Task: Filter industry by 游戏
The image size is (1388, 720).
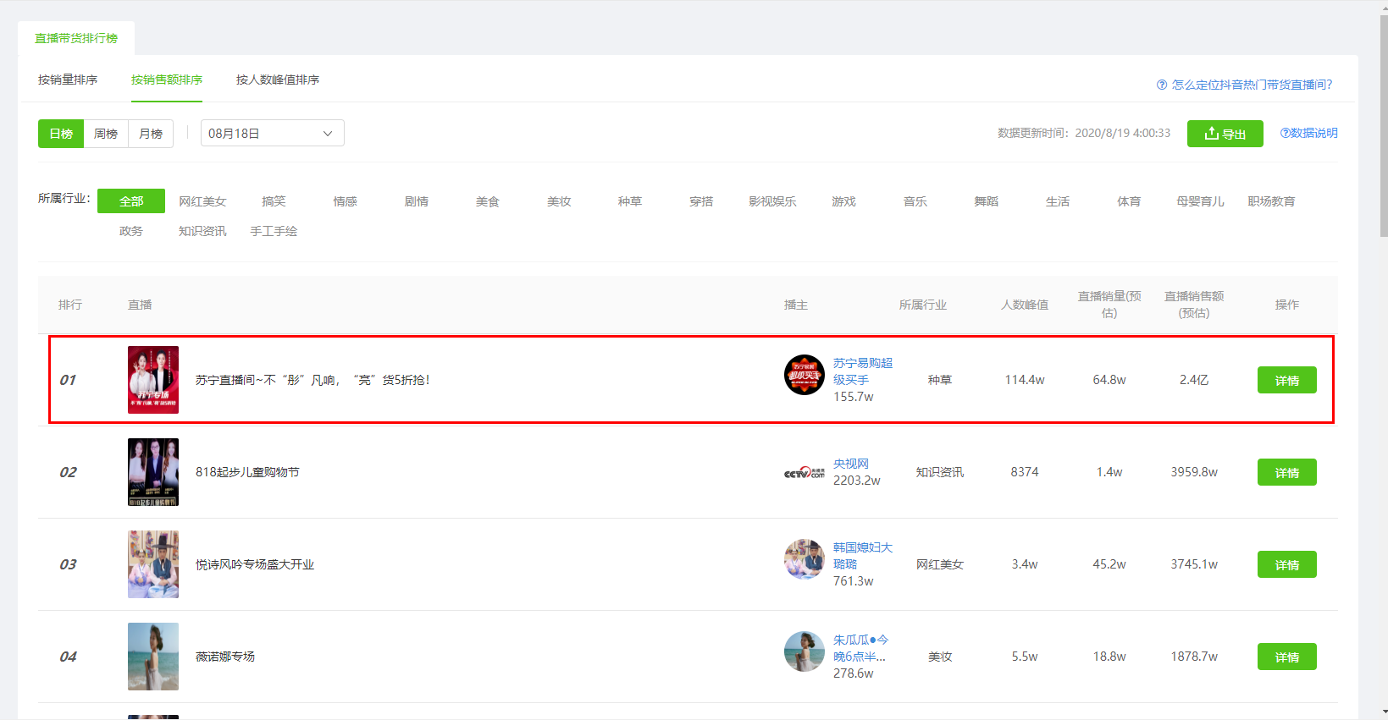Action: [843, 201]
